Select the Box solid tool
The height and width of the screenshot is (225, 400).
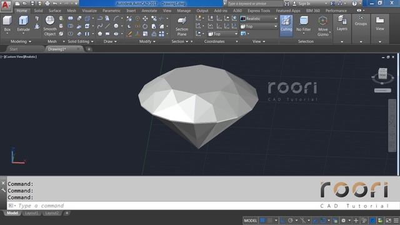tap(7, 24)
